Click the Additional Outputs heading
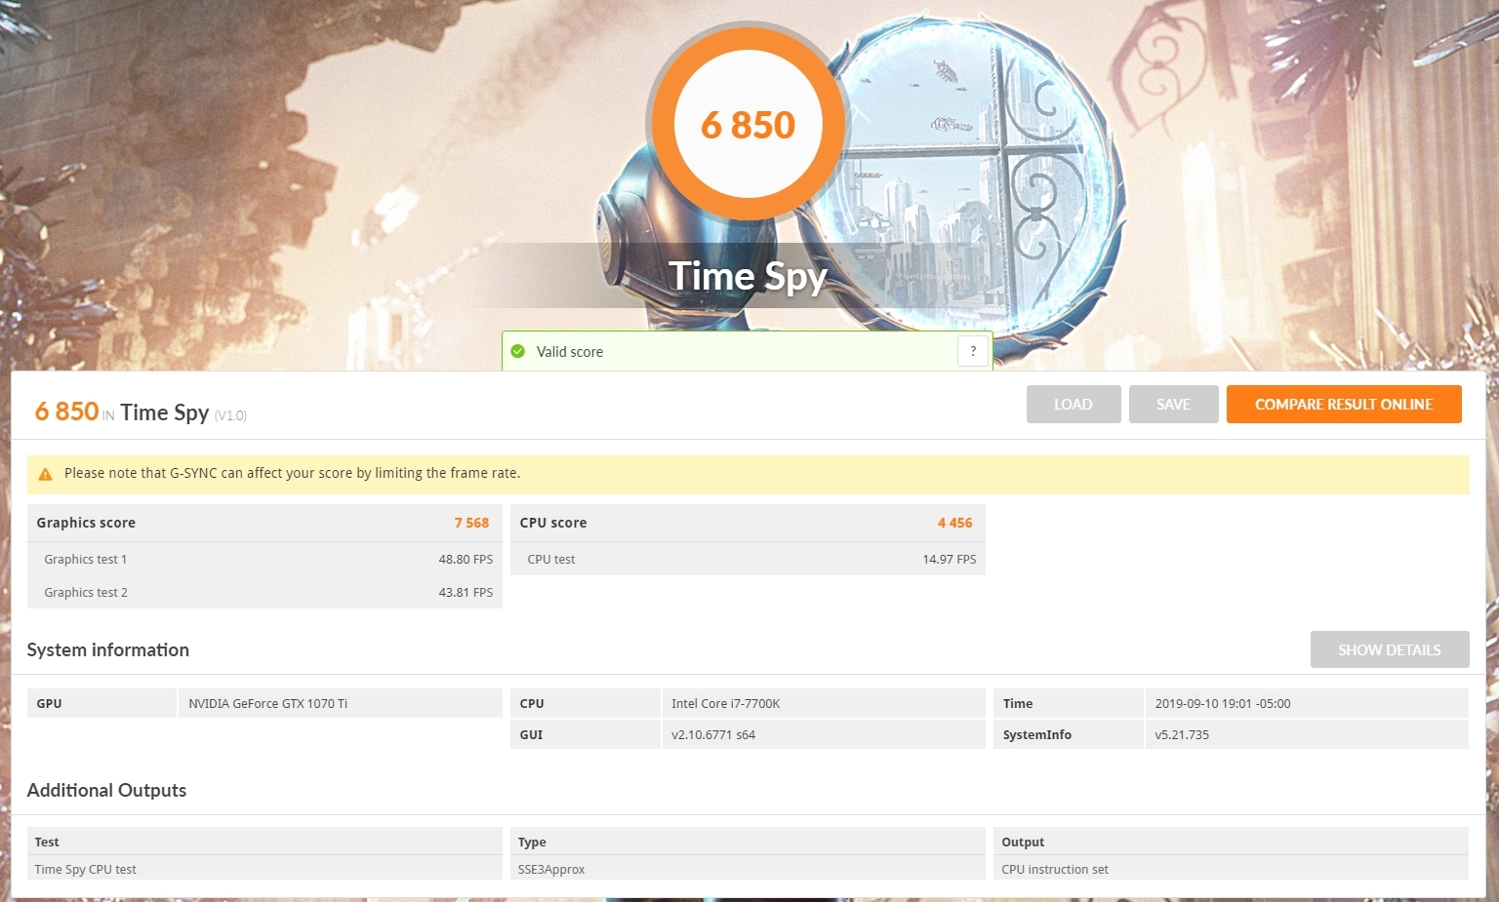Viewport: 1499px width, 902px height. coord(106,791)
